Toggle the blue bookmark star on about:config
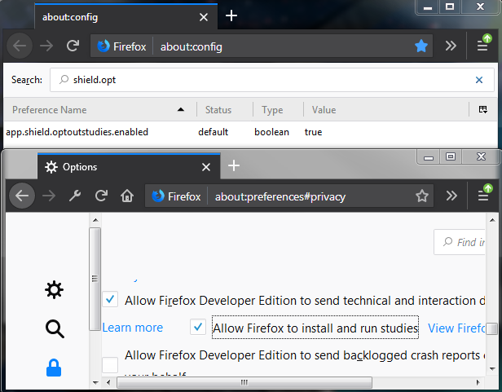The image size is (502, 392). coord(421,46)
